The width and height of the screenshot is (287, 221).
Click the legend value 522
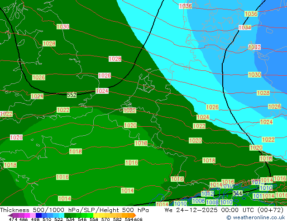(x=58, y=219)
